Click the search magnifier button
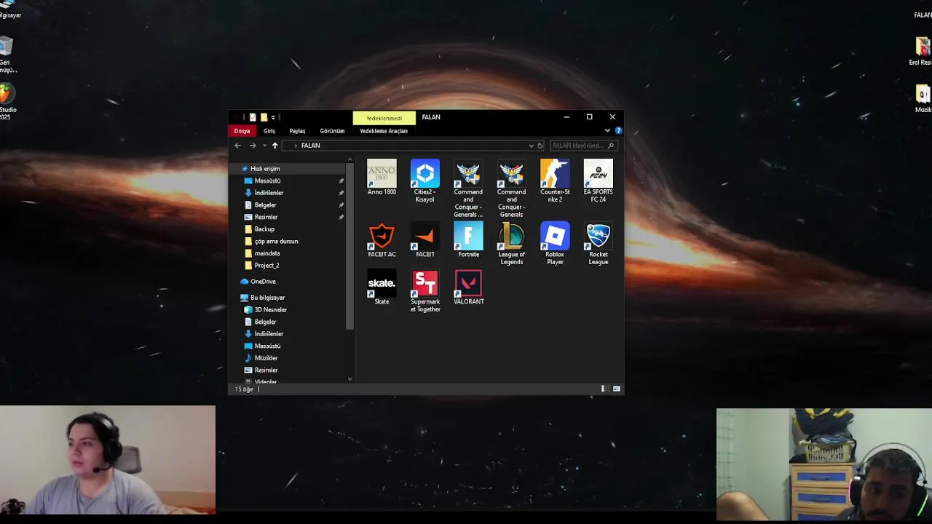The height and width of the screenshot is (524, 932). [611, 146]
